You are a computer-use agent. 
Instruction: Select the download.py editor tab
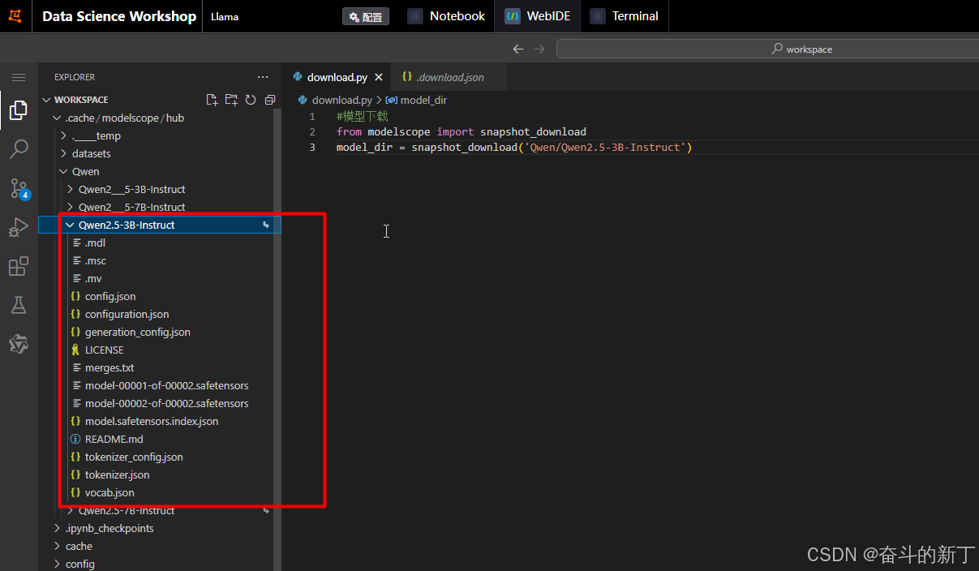[337, 77]
